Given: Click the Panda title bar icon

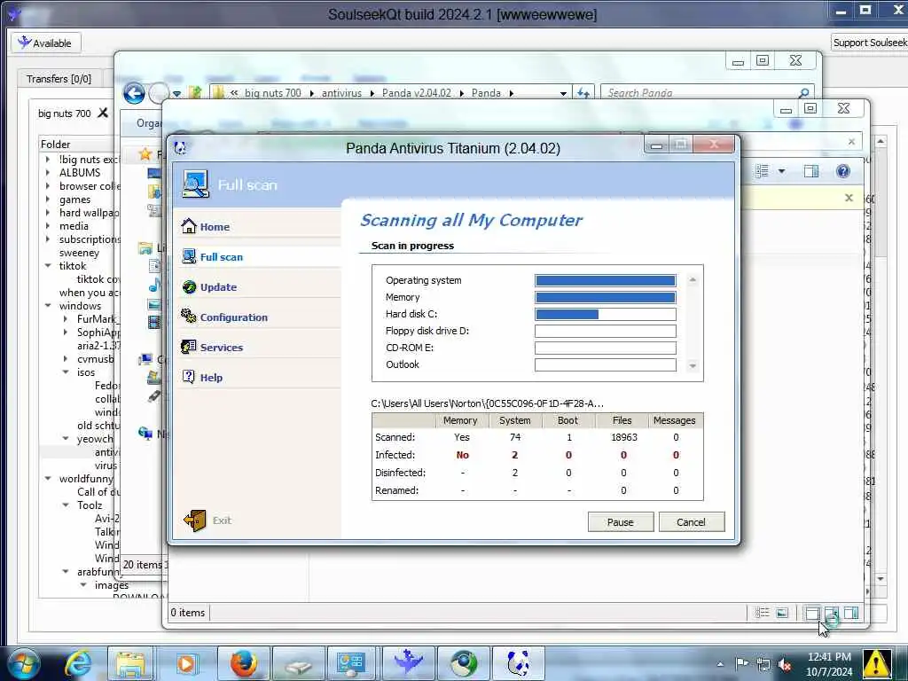Looking at the screenshot, I should coord(180,148).
